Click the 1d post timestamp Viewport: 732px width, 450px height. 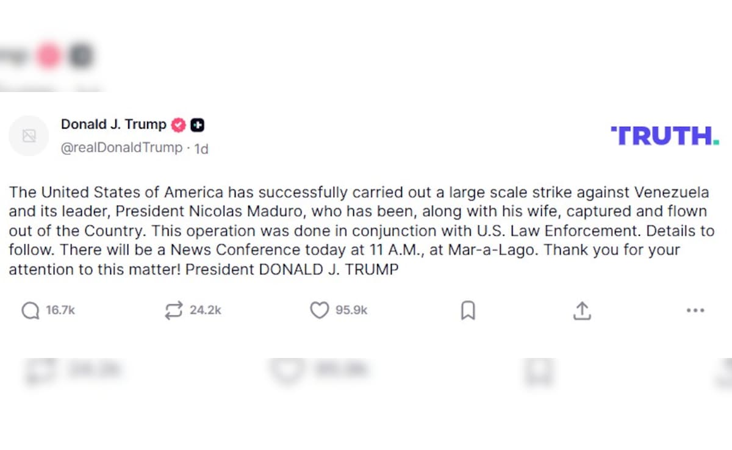pos(201,149)
